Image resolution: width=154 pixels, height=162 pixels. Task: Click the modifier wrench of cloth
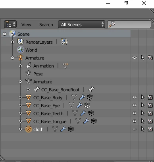[63, 129]
